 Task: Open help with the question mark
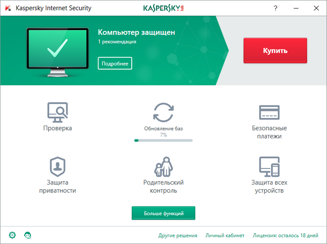(275, 8)
